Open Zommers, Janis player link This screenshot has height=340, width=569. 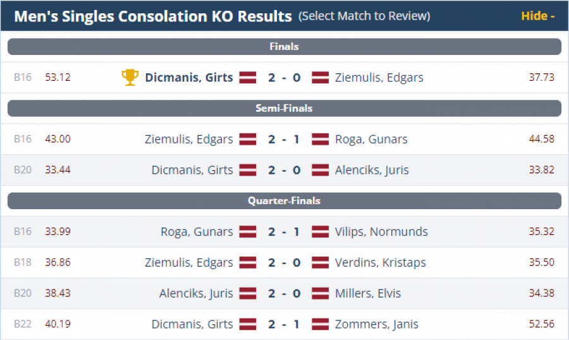point(376,325)
